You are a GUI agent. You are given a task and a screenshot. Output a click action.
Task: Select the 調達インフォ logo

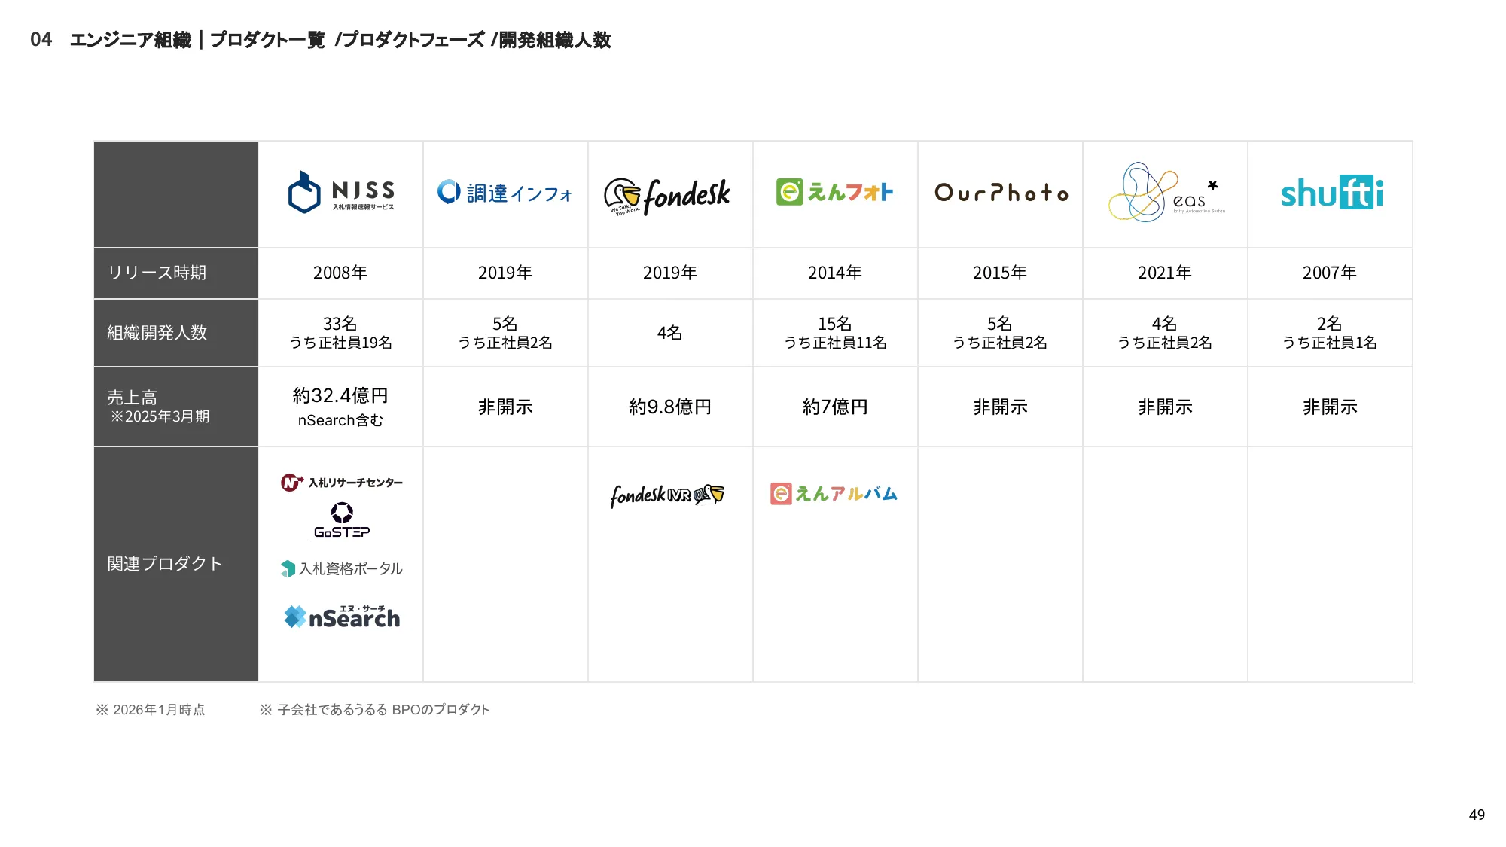coord(505,193)
